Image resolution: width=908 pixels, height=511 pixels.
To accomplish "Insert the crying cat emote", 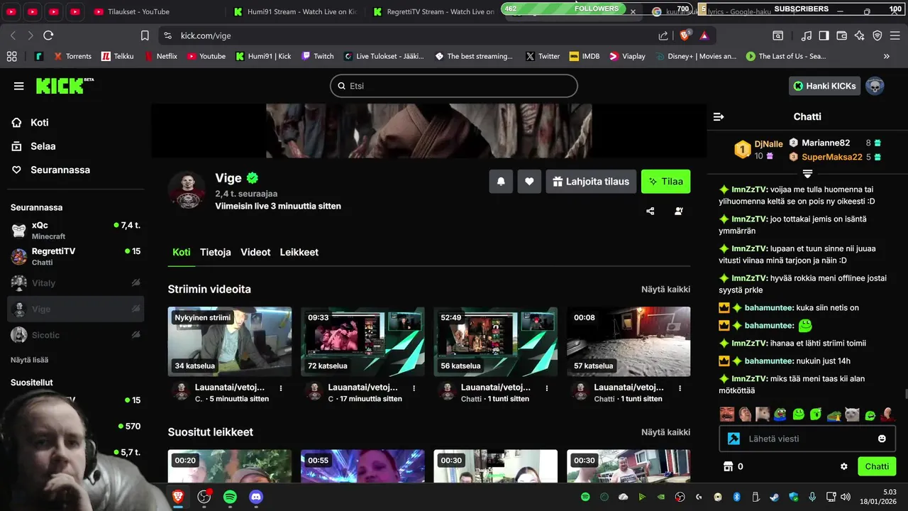I will click(852, 414).
